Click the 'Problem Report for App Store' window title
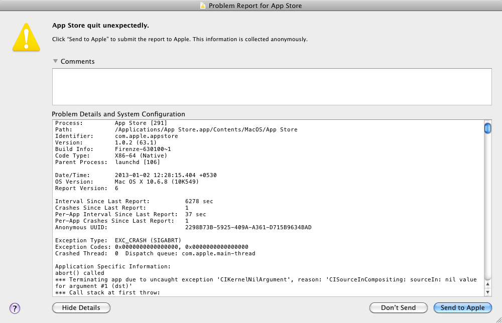The height and width of the screenshot is (323, 502). point(255,6)
